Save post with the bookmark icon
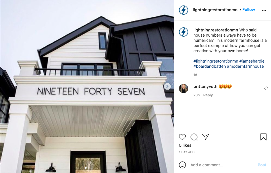Viewport: 271px width, 173px height. pos(263,137)
